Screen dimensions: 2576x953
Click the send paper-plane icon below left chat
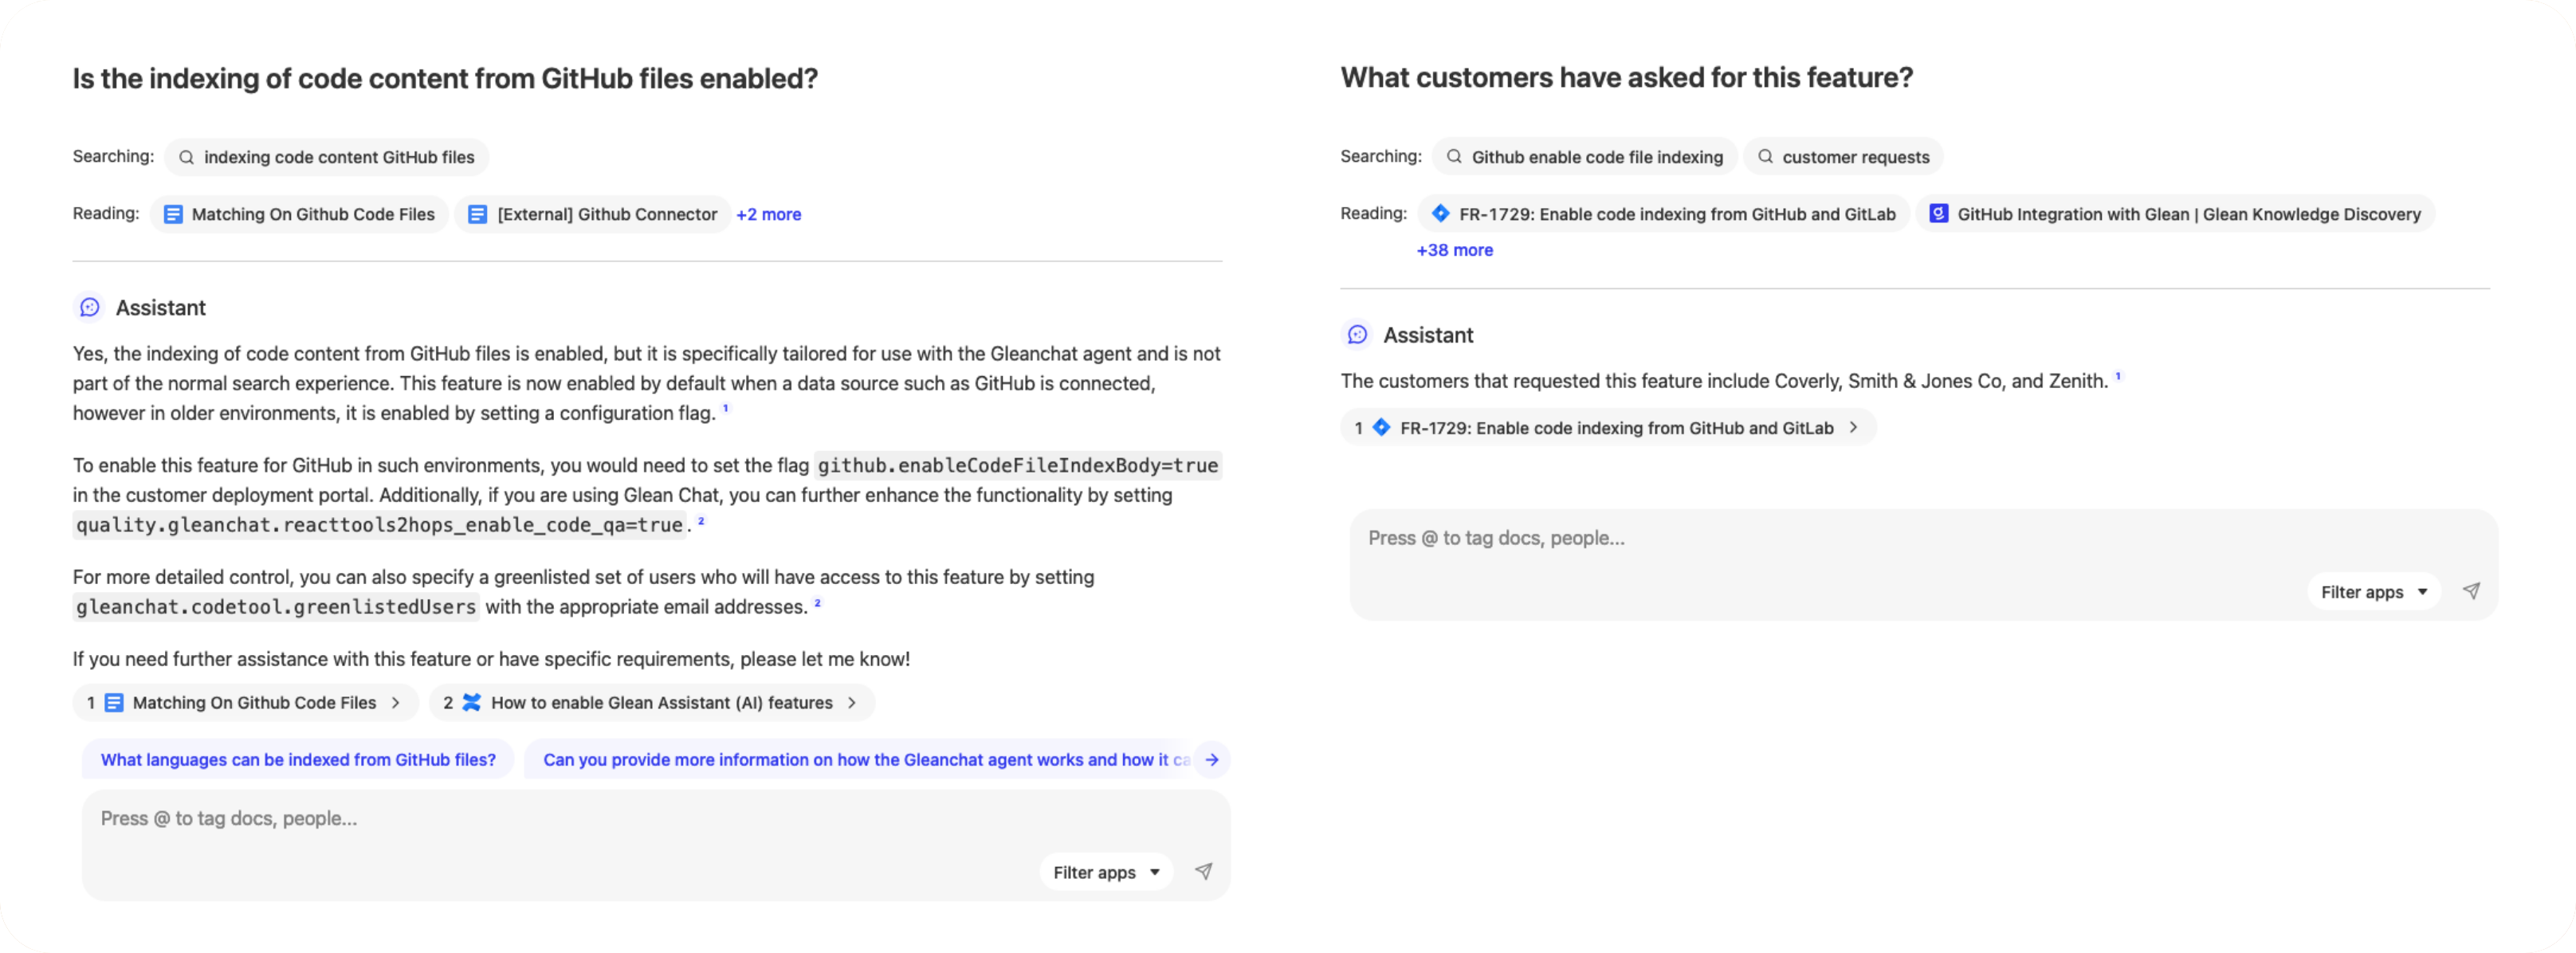pyautogui.click(x=1204, y=871)
